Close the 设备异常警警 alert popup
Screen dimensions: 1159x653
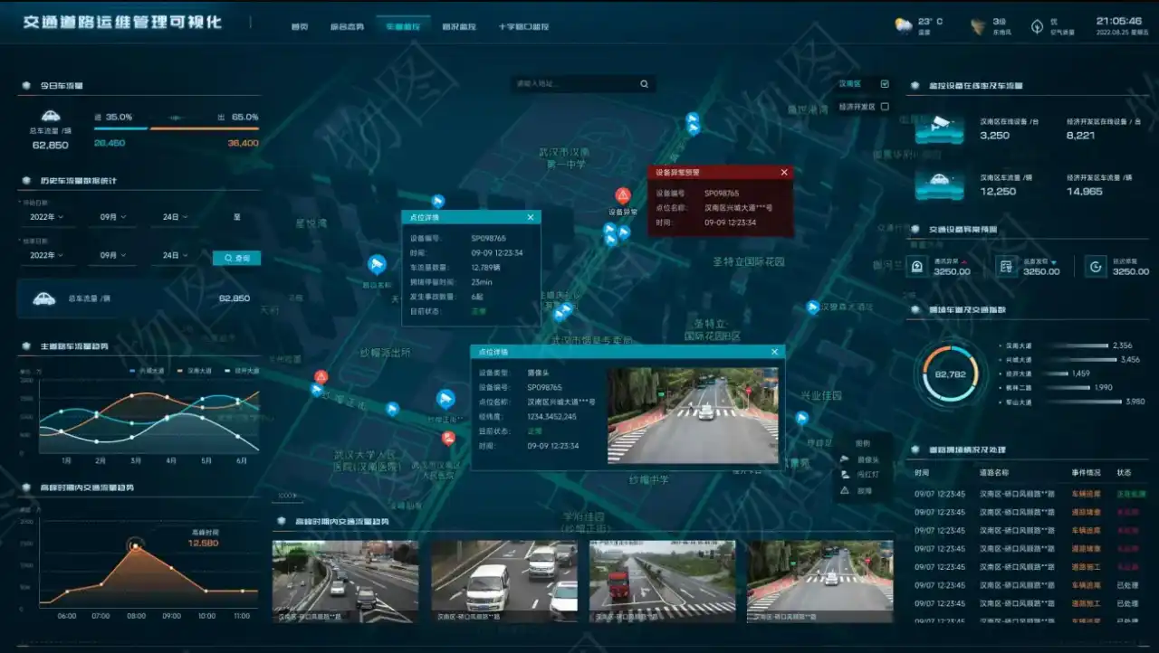click(x=784, y=172)
